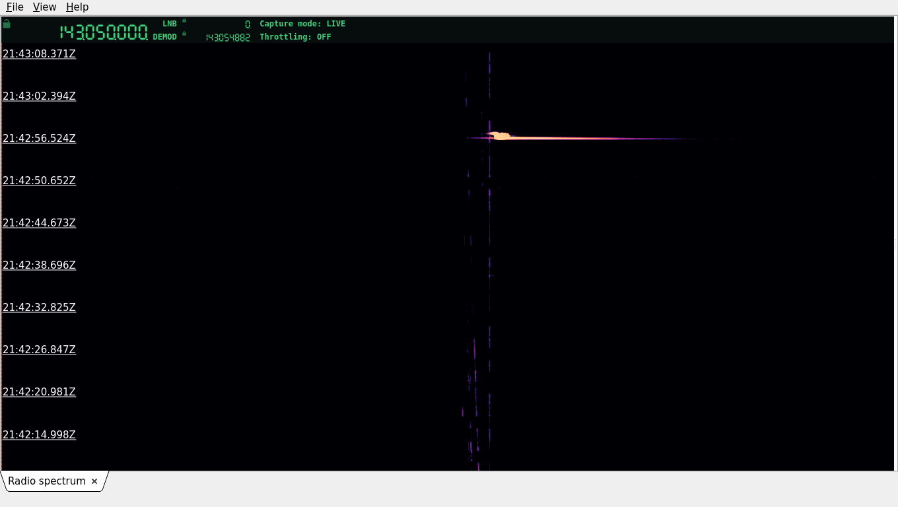Select the Radio spectrum tab
898x507 pixels.
click(47, 481)
